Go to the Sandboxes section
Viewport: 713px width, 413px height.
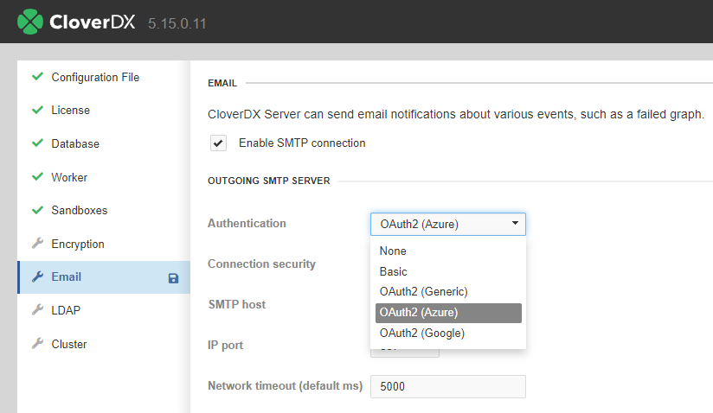80,211
